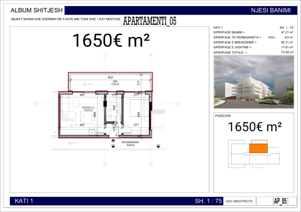The width and height of the screenshot is (301, 212).
Task: Click the 73.52 m² total value
Action: pyautogui.click(x=287, y=52)
